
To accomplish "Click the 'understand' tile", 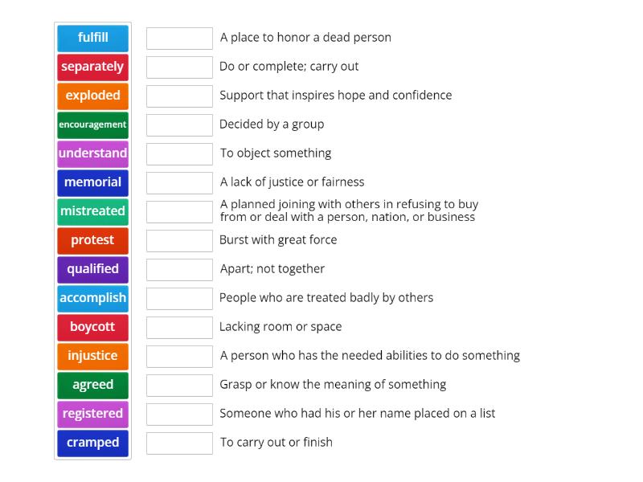I will click(x=92, y=153).
